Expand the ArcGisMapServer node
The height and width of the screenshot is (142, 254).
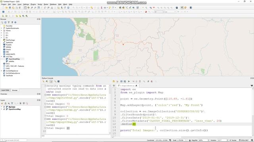pos(2,71)
